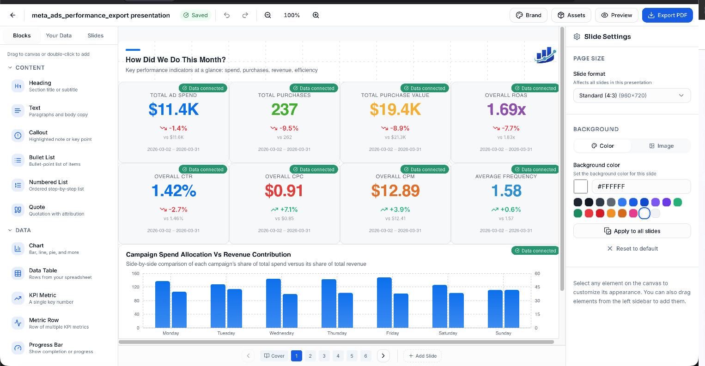Screen dimensions: 705x366
Task: Pick the green color swatch
Action: coord(677,202)
